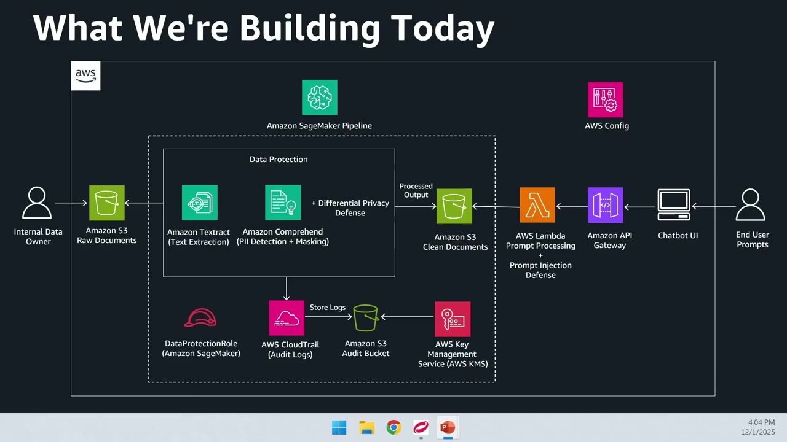Click the Amazon API Gateway icon
The width and height of the screenshot is (787, 442).
point(605,205)
